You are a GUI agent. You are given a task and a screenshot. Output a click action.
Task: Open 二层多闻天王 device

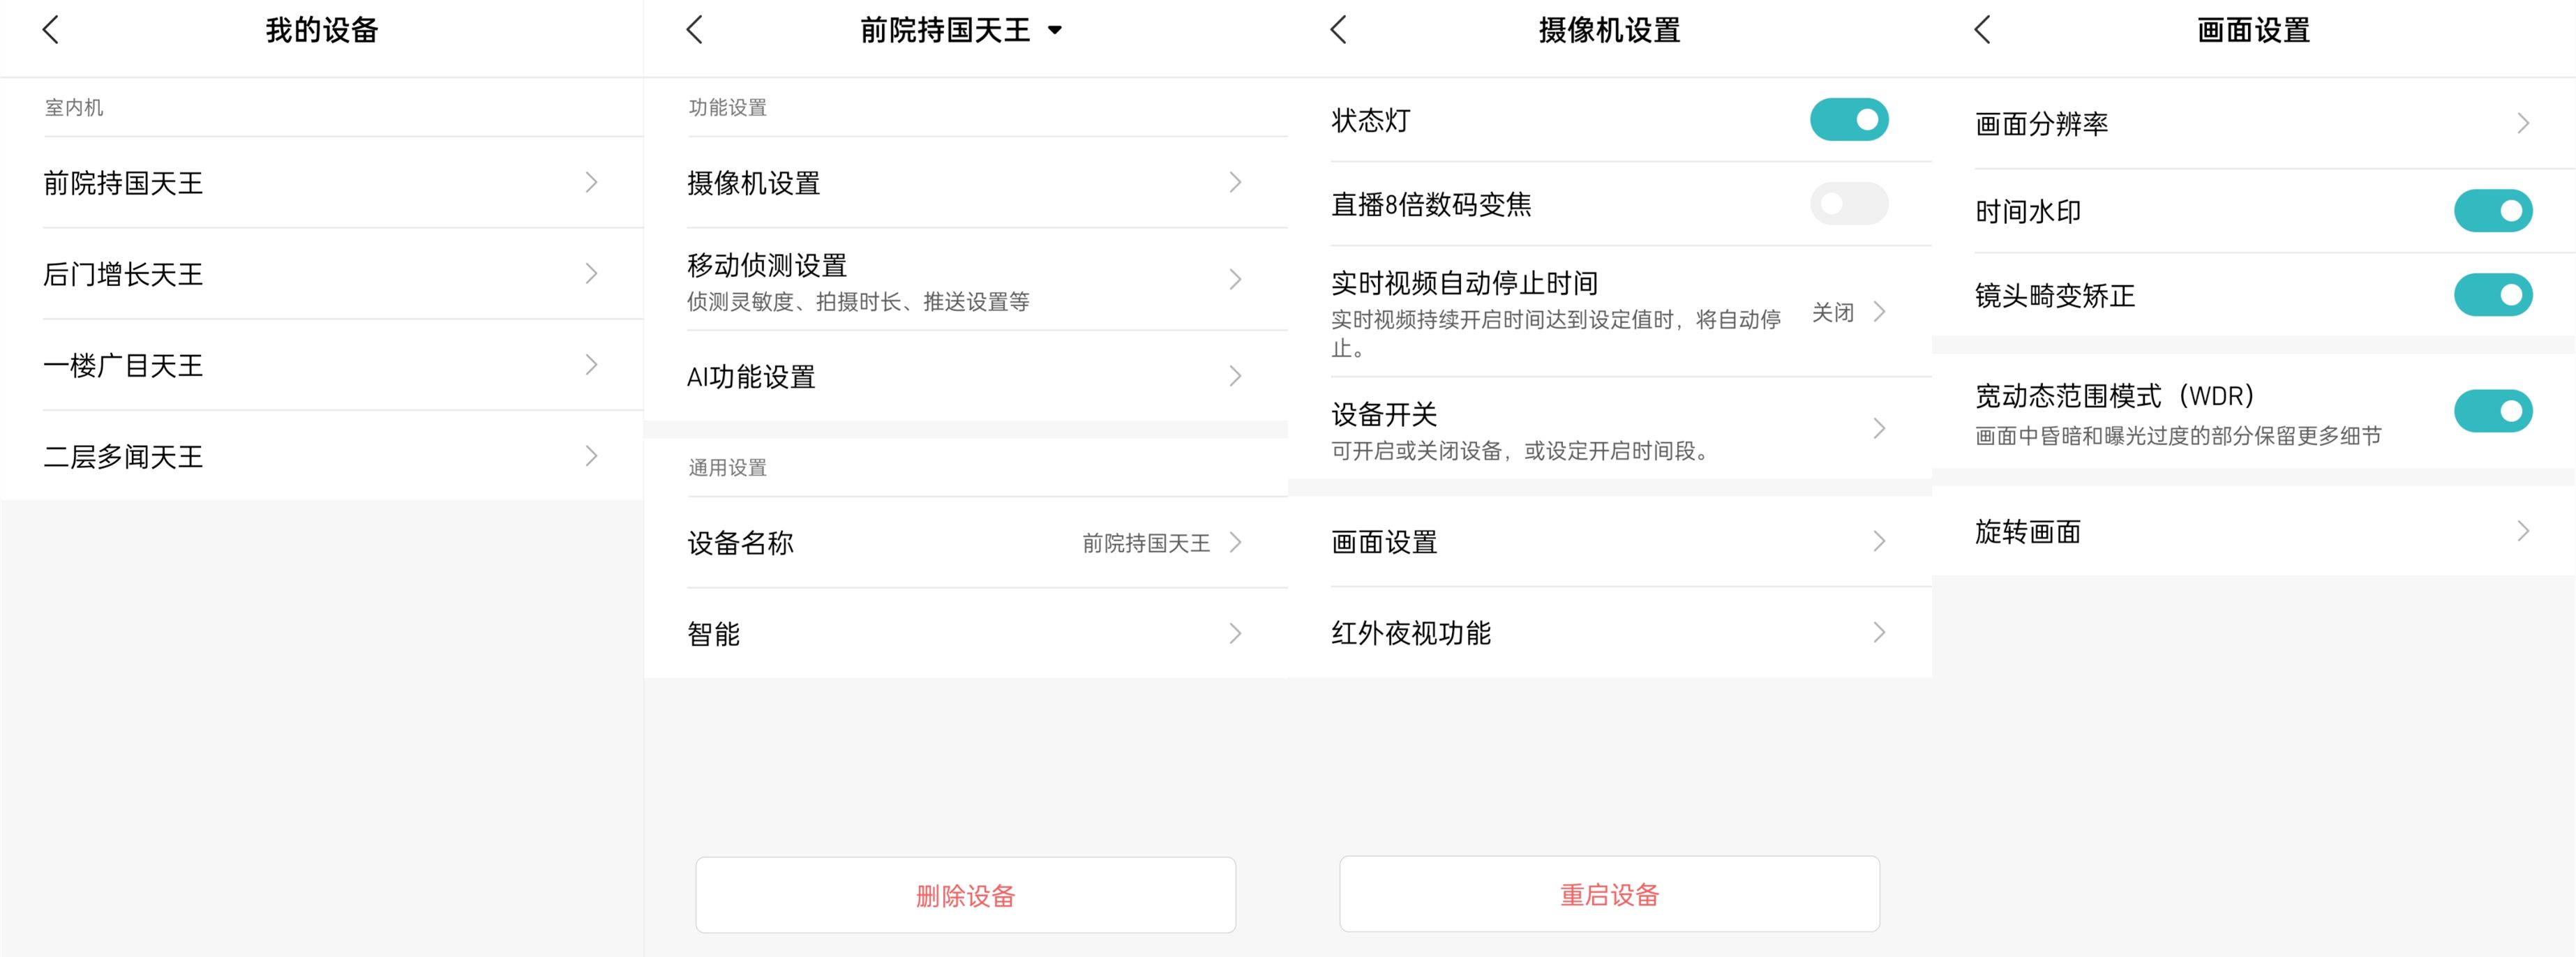(x=322, y=456)
